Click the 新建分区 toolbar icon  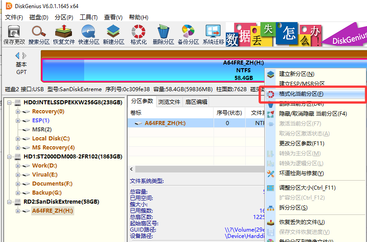tap(114, 35)
